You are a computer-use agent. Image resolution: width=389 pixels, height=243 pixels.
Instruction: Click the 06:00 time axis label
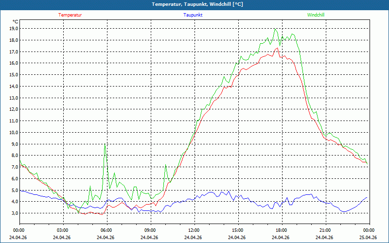[x=106, y=230]
